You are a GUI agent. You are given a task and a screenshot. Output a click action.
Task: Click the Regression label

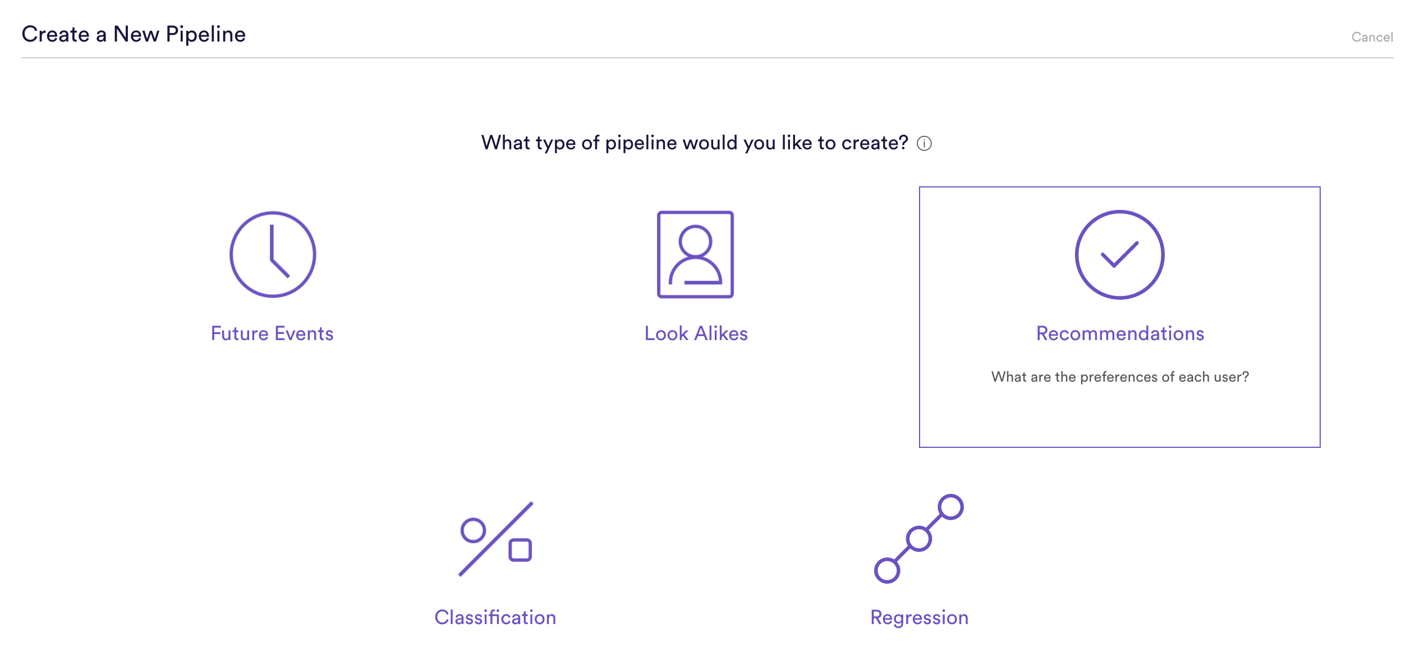[919, 618]
